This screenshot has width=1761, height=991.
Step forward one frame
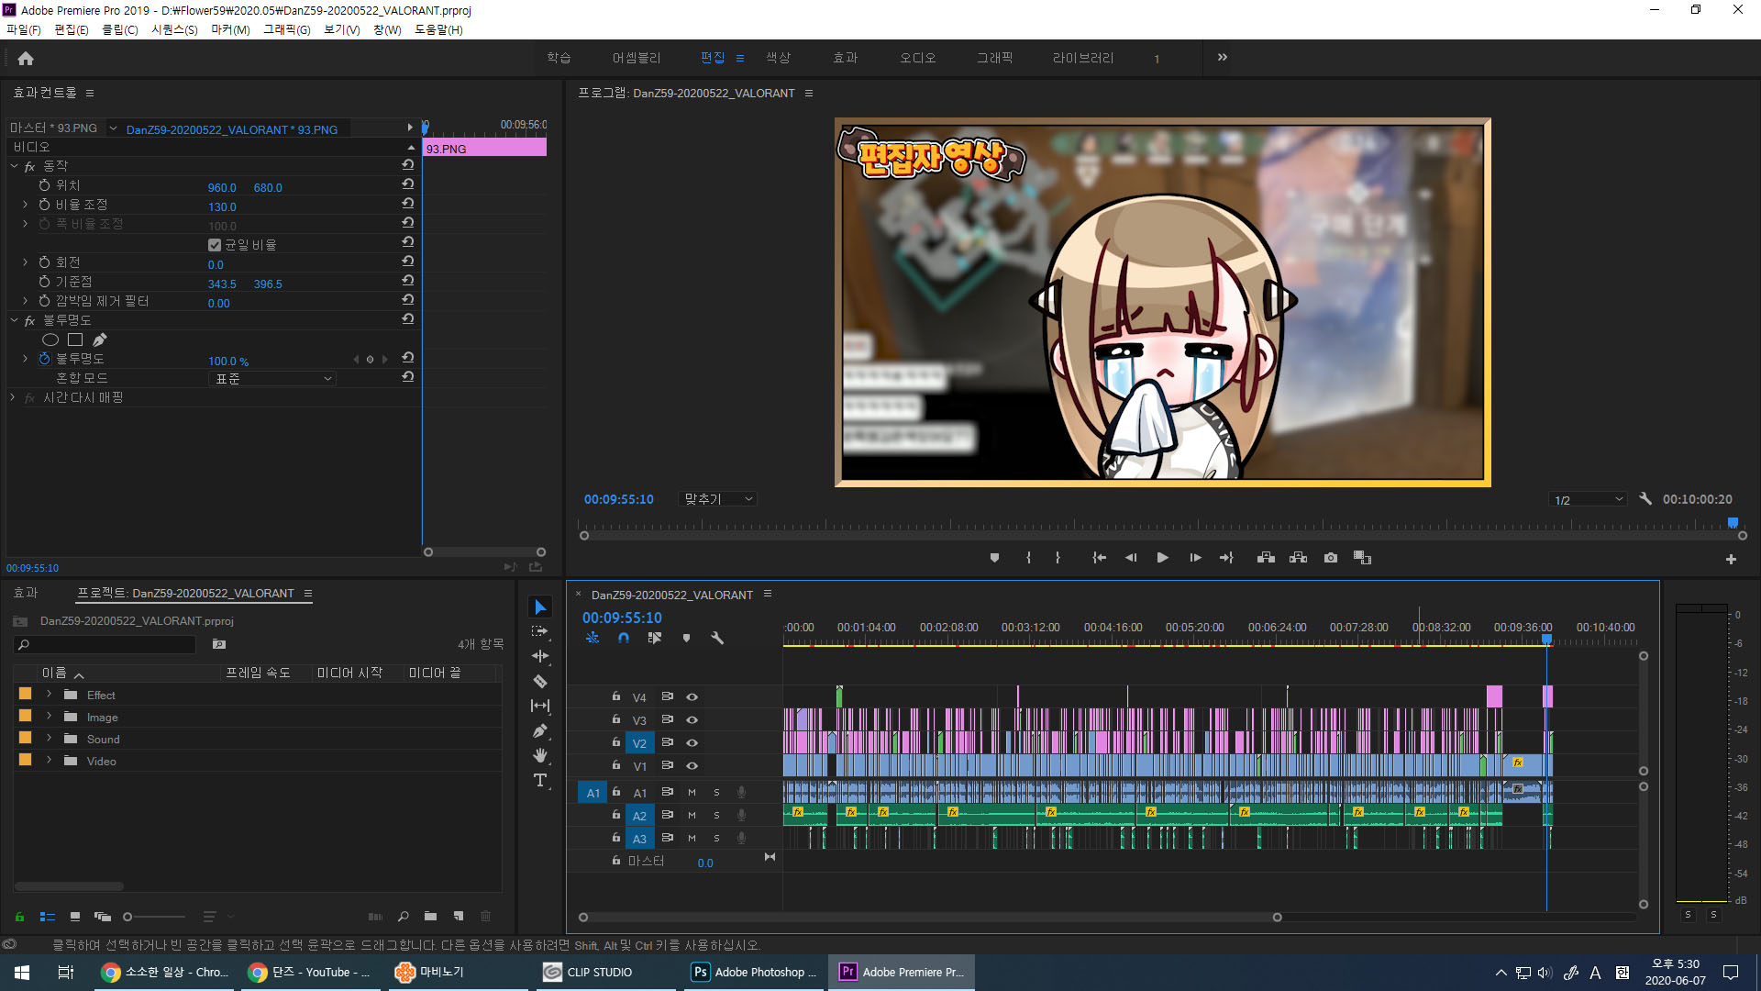[1195, 558]
